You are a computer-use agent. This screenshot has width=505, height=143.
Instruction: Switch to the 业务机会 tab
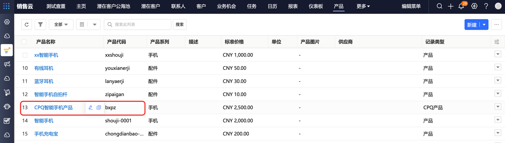226,6
